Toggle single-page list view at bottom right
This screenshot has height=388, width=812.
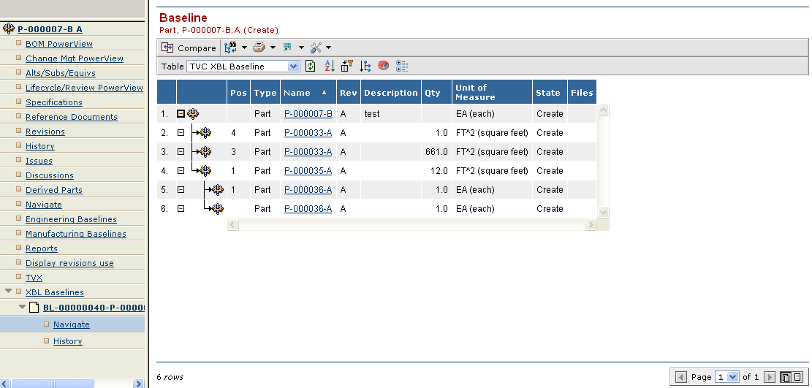[798, 377]
